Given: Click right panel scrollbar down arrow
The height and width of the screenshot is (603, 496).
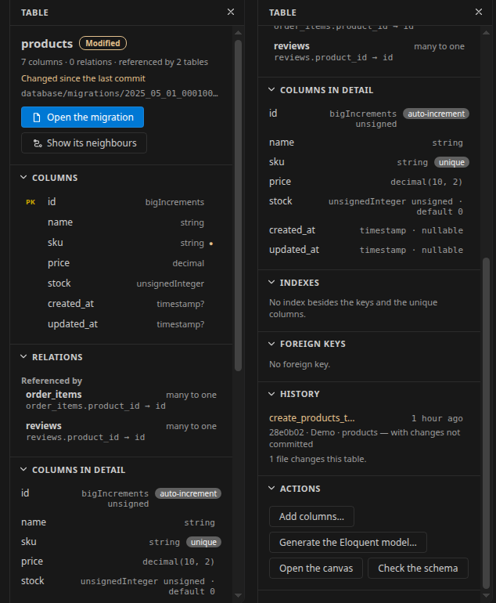Looking at the screenshot, I should click(486, 596).
